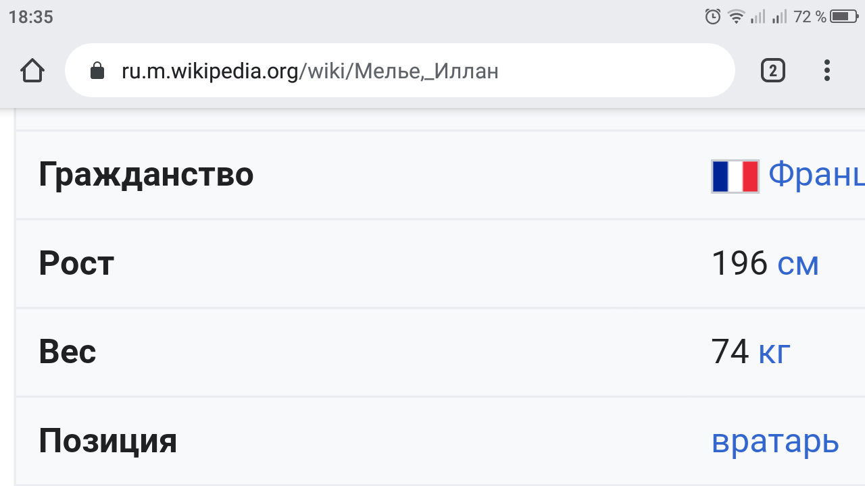Viewport: 865px width, 486px height.
Task: Tap the 74 weight value
Action: 730,352
